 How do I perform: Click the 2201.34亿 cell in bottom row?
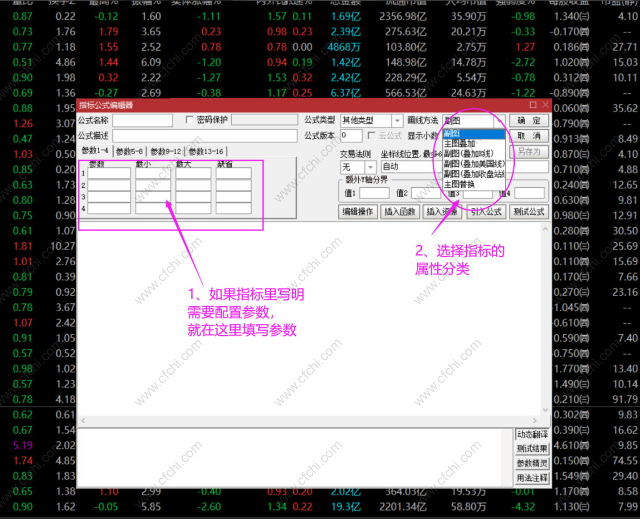click(403, 507)
